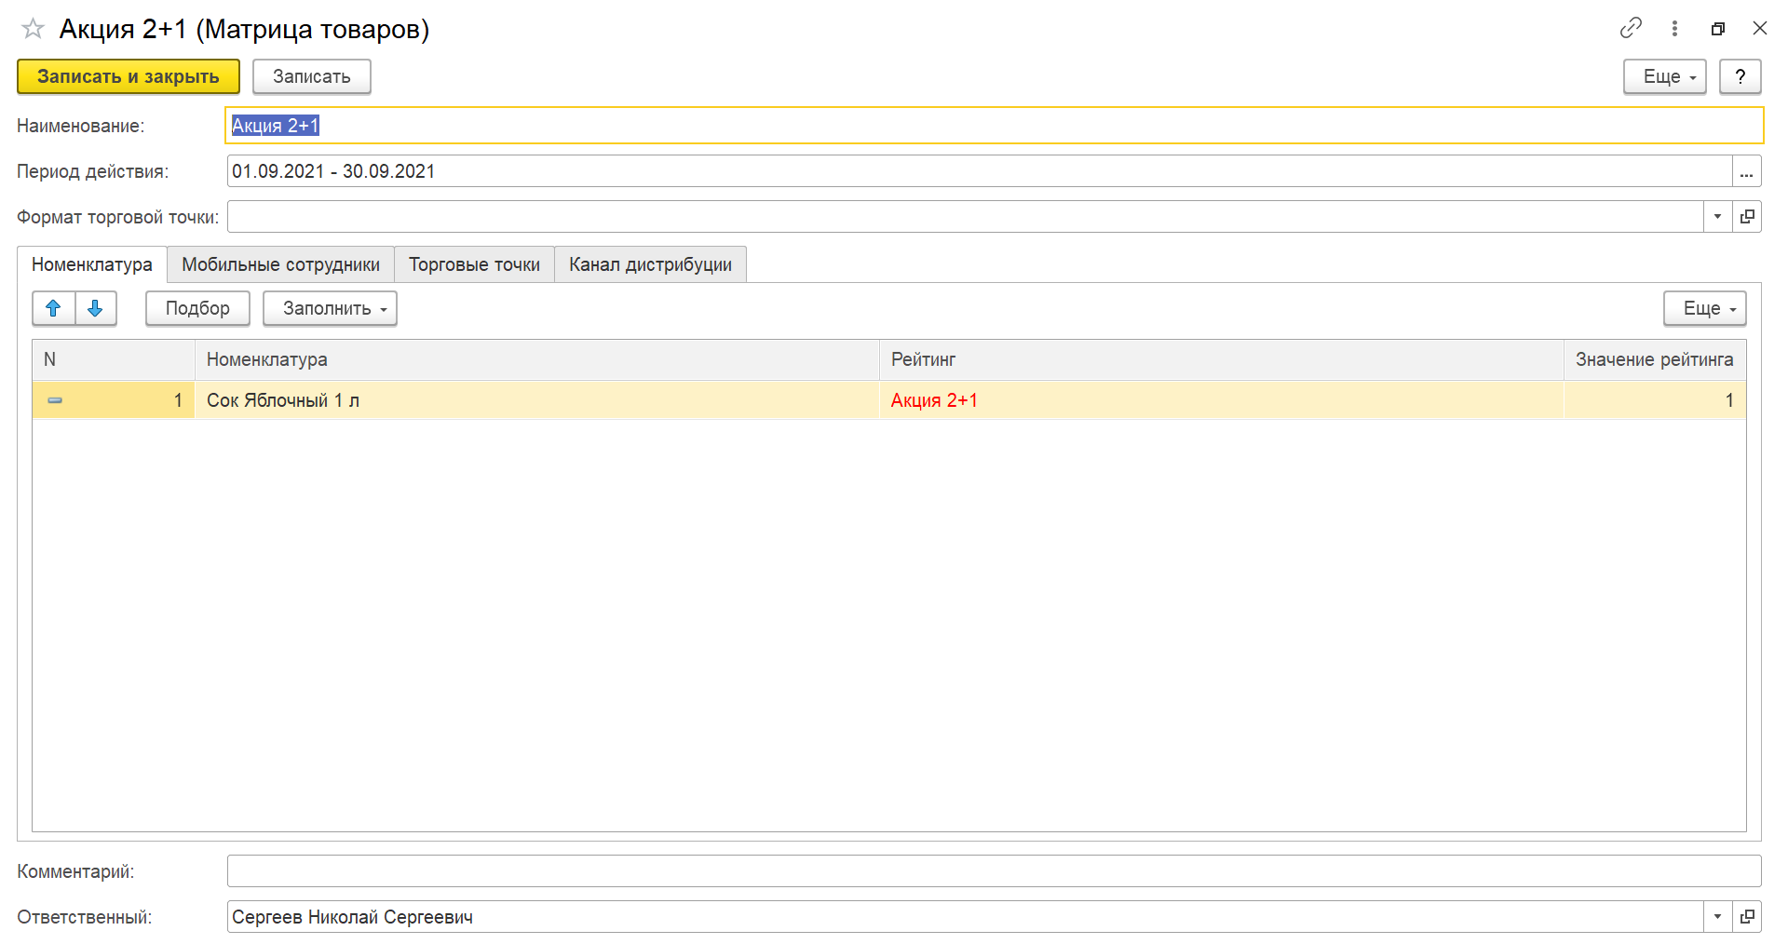Screen dimensions: 1788x944
Task: Switch to the Торговые точки tab
Action: point(474,264)
